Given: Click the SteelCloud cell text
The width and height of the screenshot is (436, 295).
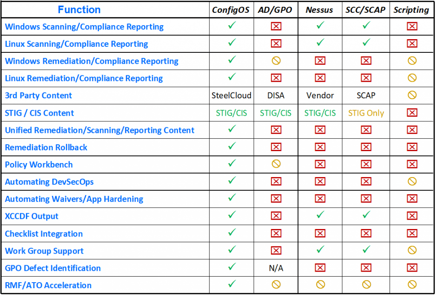Looking at the screenshot, I should tap(232, 95).
